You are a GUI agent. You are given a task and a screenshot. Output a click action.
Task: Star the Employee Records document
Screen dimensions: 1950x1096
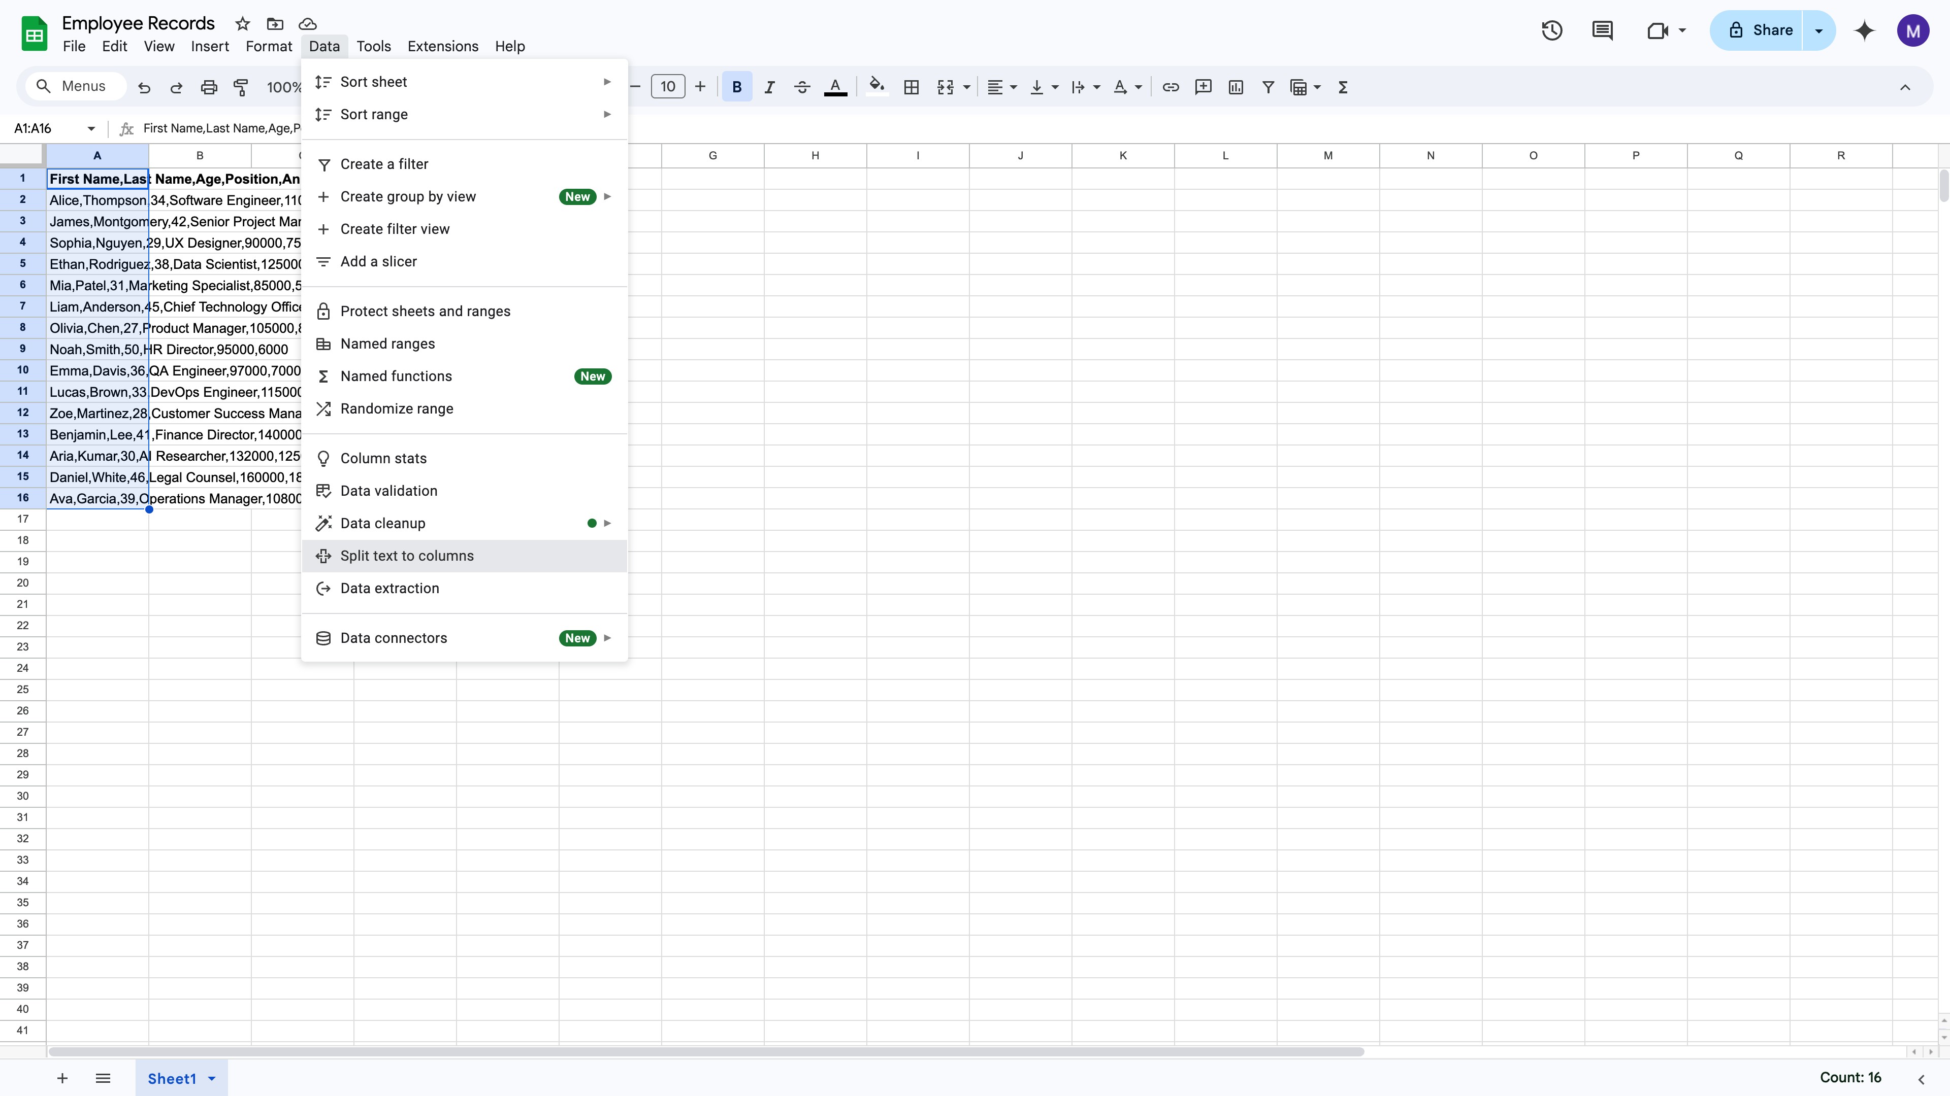[x=242, y=23]
